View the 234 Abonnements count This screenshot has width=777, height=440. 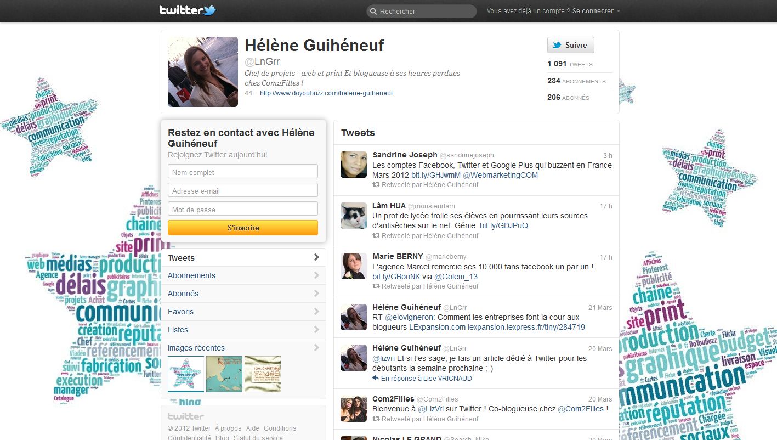click(576, 81)
